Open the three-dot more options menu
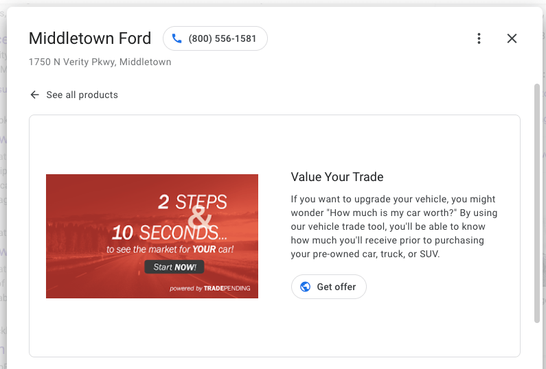This screenshot has width=546, height=369. [x=479, y=39]
